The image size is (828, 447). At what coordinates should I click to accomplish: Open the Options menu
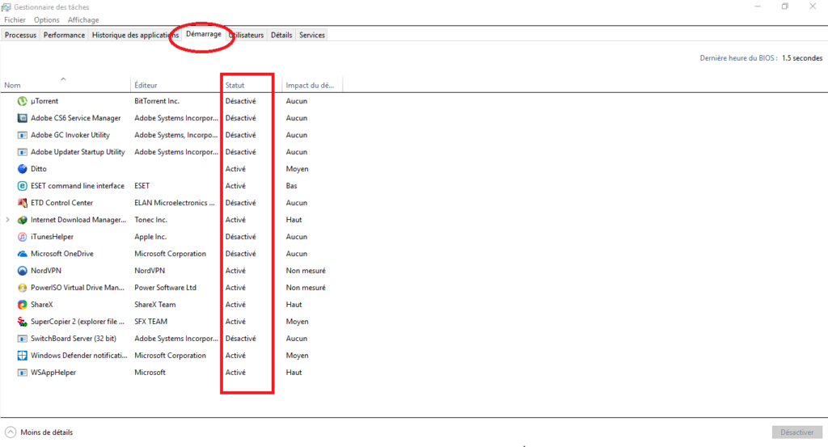click(x=46, y=19)
